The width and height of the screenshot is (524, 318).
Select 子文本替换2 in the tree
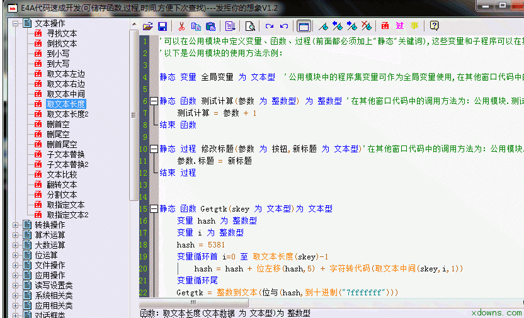click(x=67, y=164)
